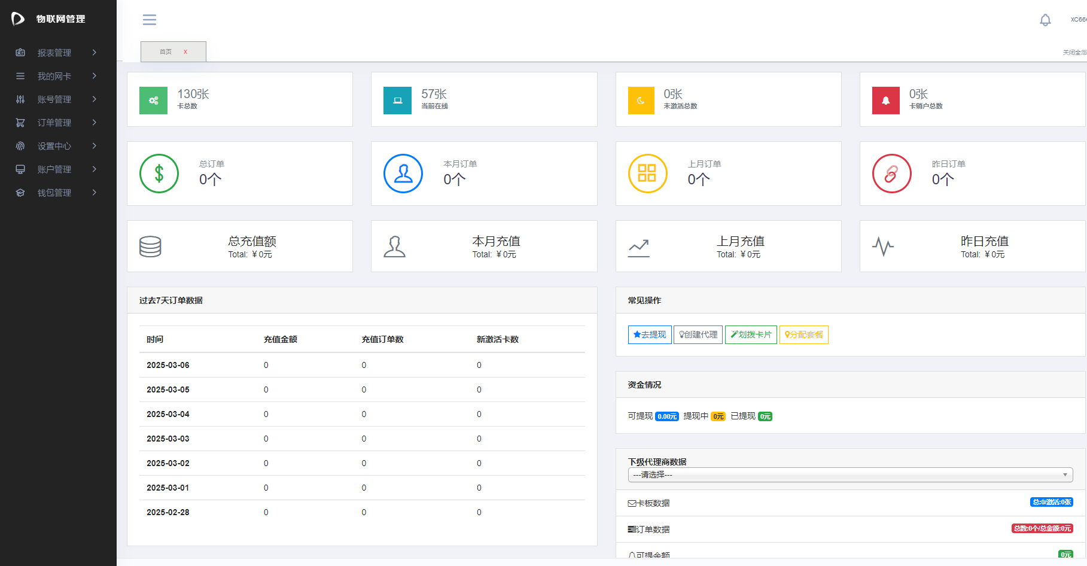Image resolution: width=1087 pixels, height=566 pixels.
Task: Open the notification bell icon
Action: pos(1045,20)
